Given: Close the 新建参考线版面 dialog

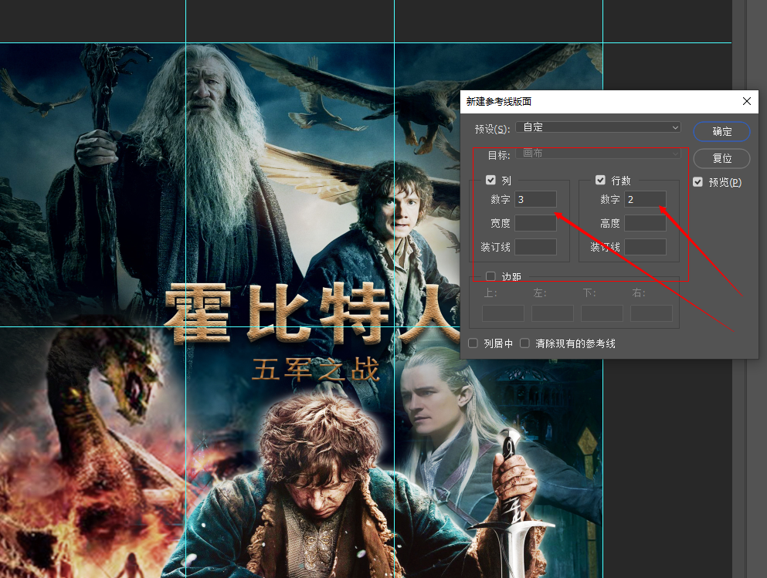Looking at the screenshot, I should point(746,101).
